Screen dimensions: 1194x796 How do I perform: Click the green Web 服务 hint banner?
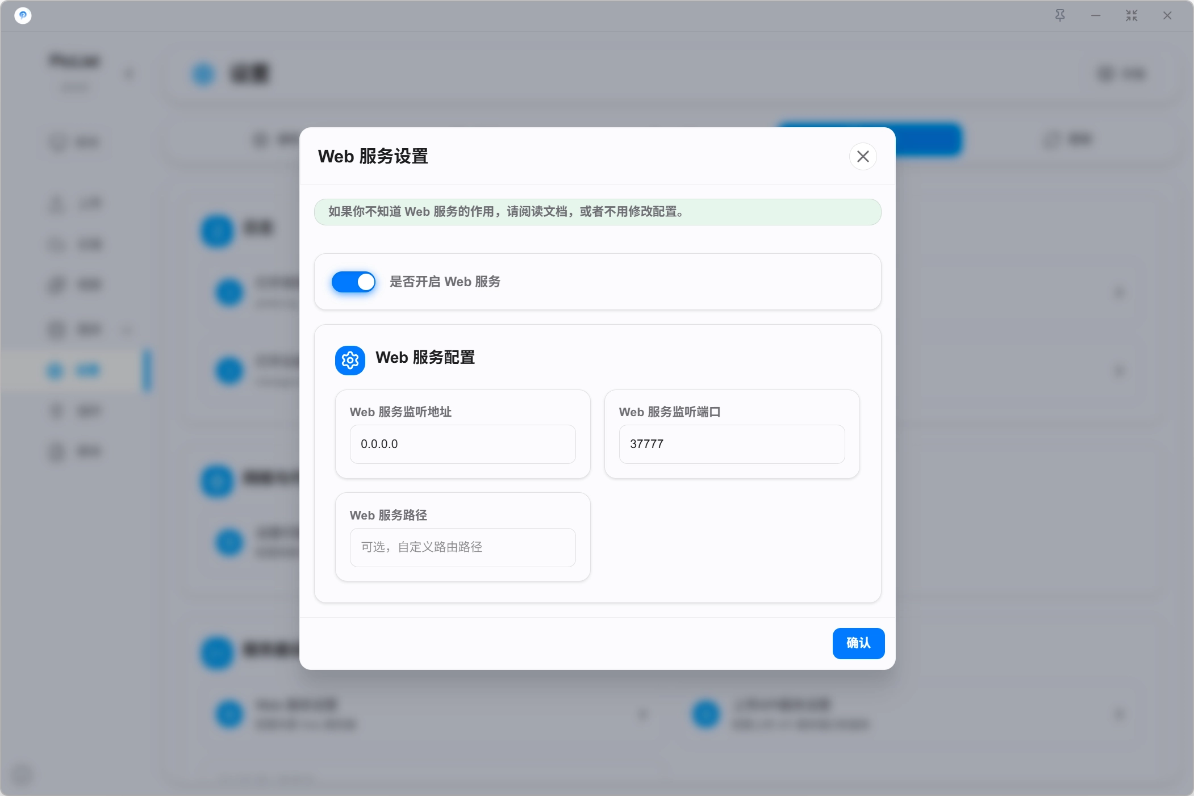pos(598,212)
